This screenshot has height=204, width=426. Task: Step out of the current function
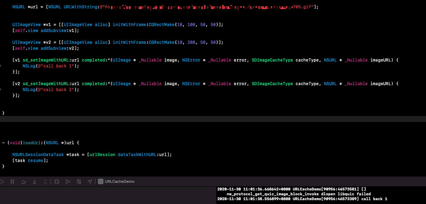pyautogui.click(x=45, y=181)
